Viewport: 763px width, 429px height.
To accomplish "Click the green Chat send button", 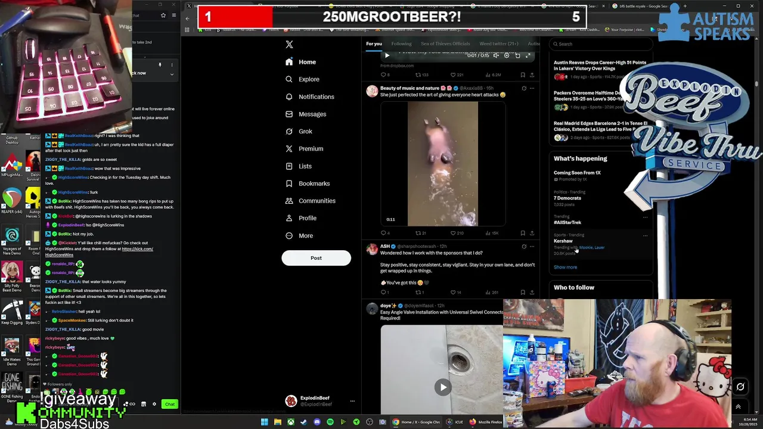I will click(170, 404).
